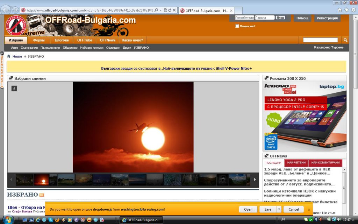
Task: Open the Други submenu link
Action: (127, 48)
